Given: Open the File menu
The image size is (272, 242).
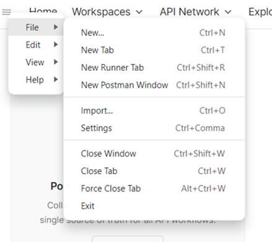Looking at the screenshot, I should [36, 27].
